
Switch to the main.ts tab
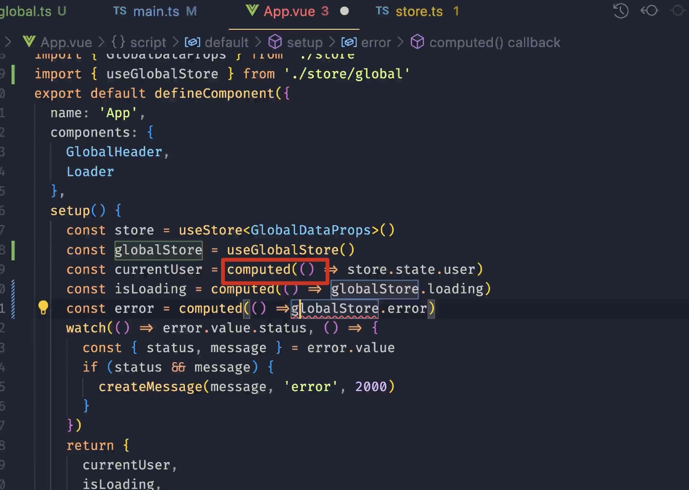pos(155,11)
